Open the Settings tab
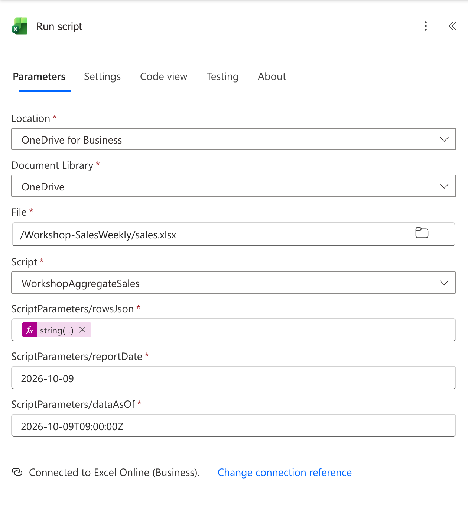 click(103, 77)
